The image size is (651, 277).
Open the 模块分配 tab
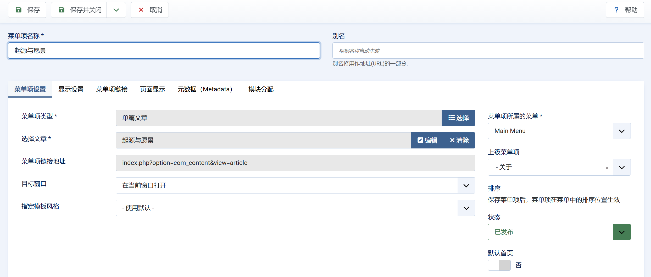tap(261, 89)
